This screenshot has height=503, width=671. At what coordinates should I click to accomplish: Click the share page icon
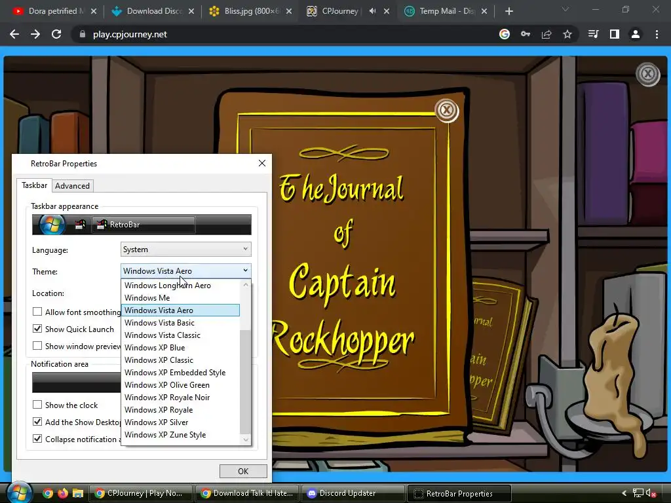[546, 34]
